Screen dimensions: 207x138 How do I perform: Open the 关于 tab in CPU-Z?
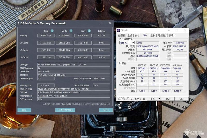(171, 35)
